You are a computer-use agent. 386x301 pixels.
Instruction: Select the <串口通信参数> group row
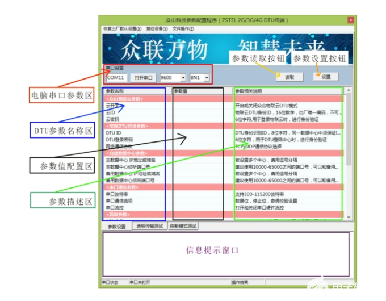[x=224, y=187]
